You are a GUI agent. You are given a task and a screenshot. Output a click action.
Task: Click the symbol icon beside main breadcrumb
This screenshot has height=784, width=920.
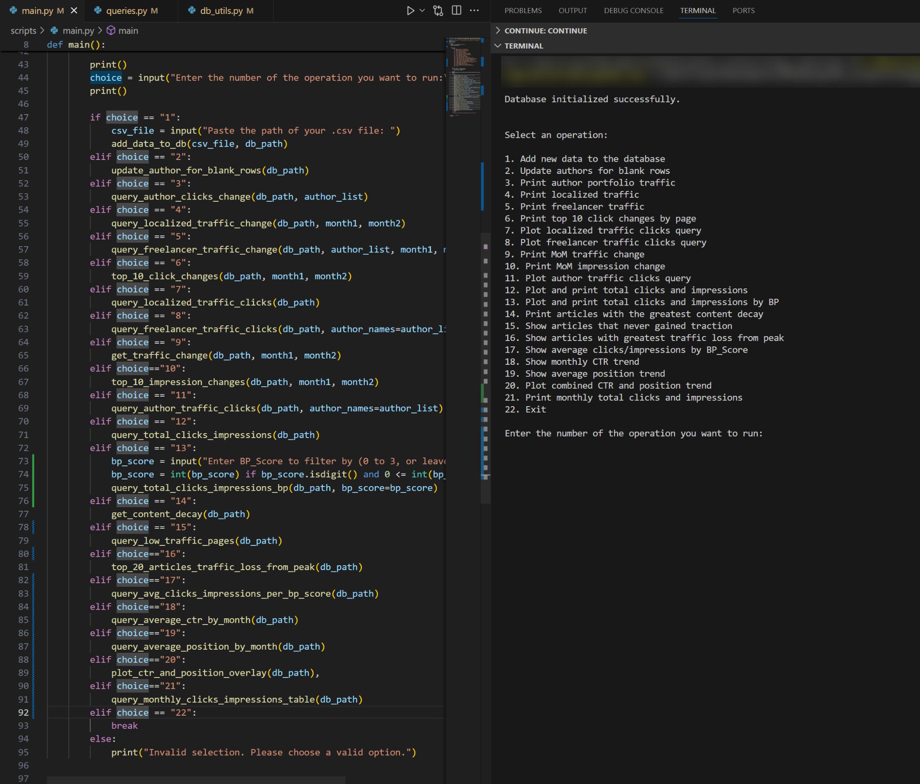(110, 31)
